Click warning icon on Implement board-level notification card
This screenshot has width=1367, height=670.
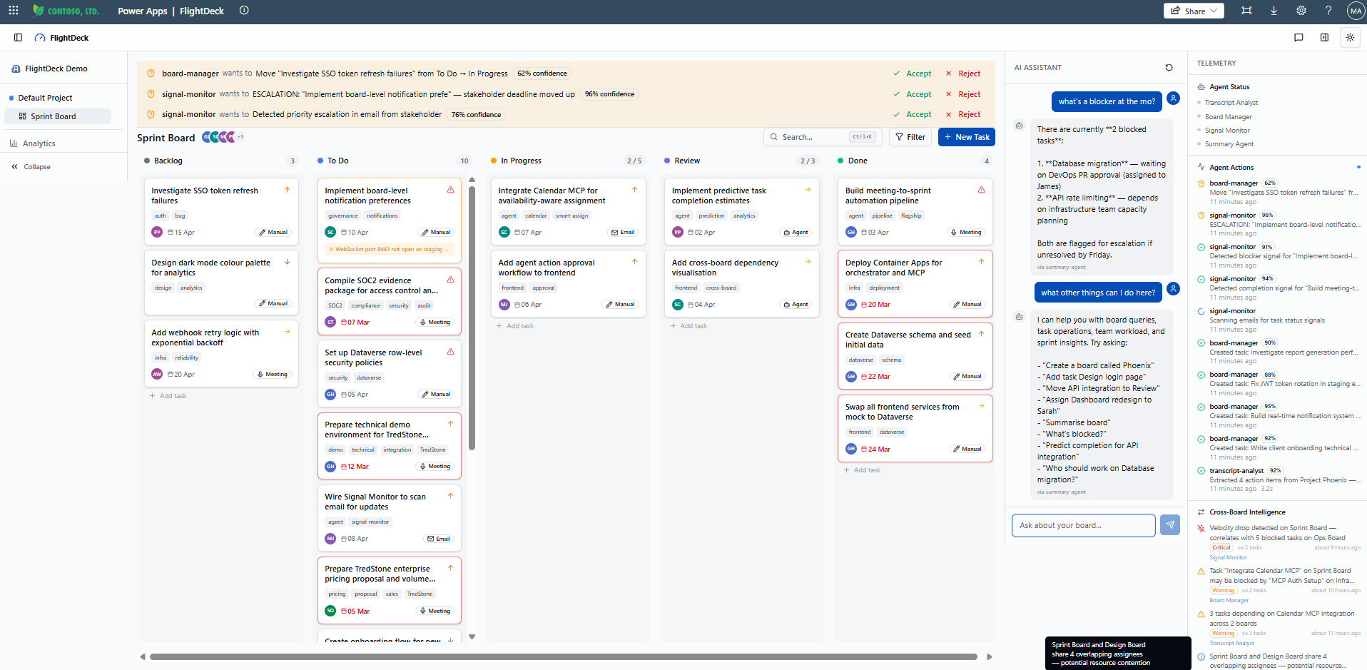[450, 190]
